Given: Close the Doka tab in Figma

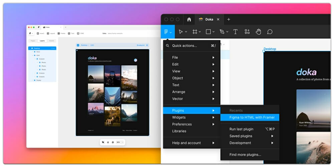Looking at the screenshot, I should pyautogui.click(x=218, y=19).
